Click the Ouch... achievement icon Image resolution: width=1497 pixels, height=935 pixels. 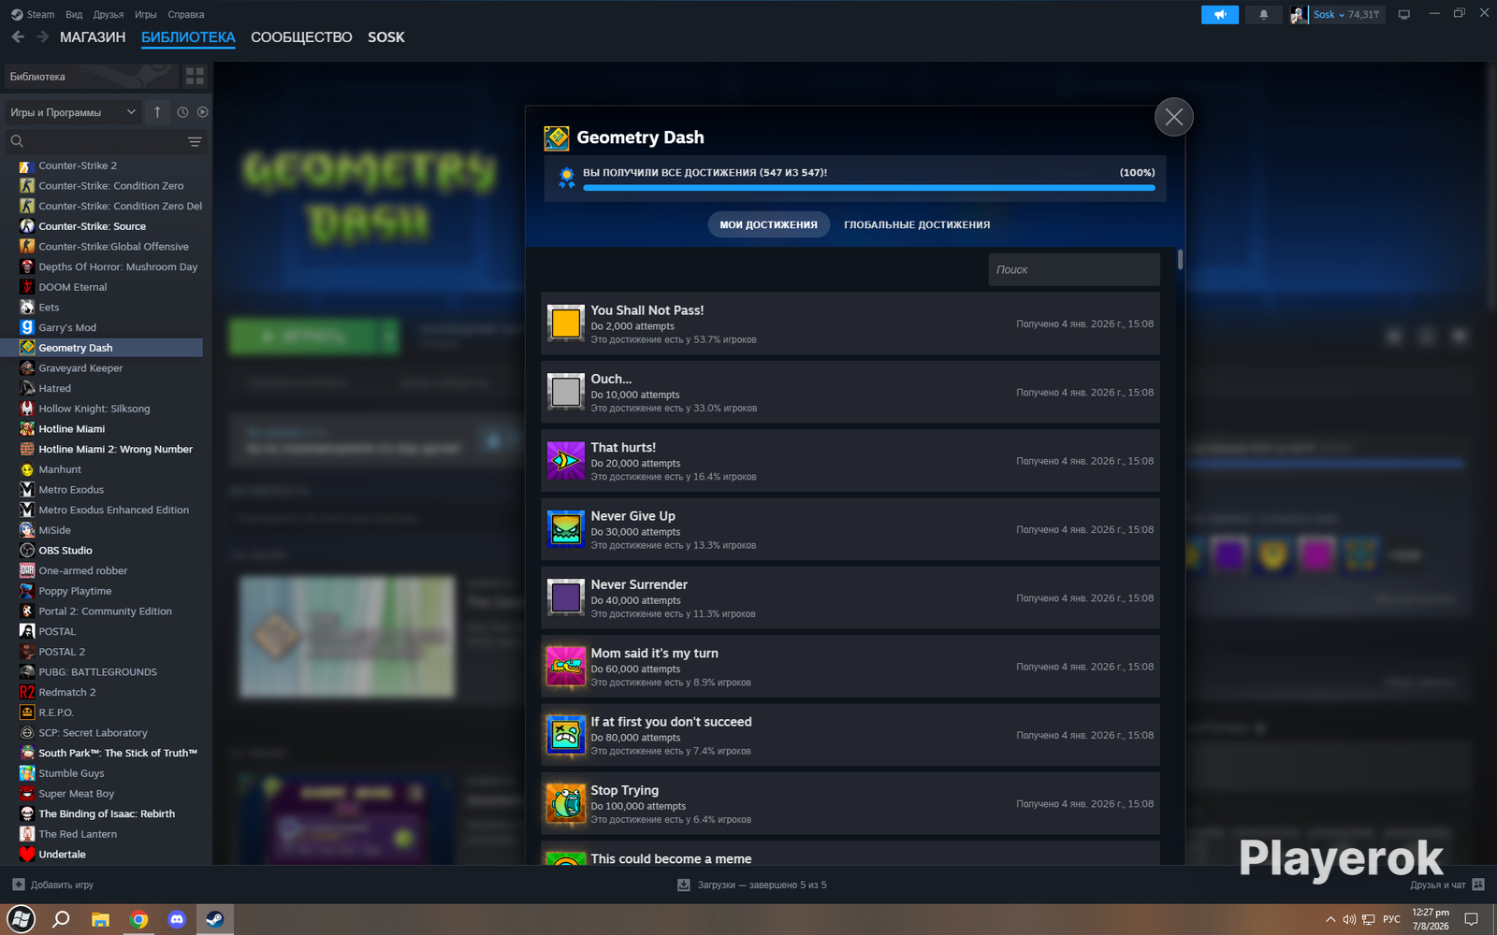pyautogui.click(x=566, y=392)
